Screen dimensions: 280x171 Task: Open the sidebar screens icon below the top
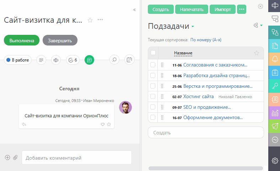pyautogui.click(x=275, y=18)
